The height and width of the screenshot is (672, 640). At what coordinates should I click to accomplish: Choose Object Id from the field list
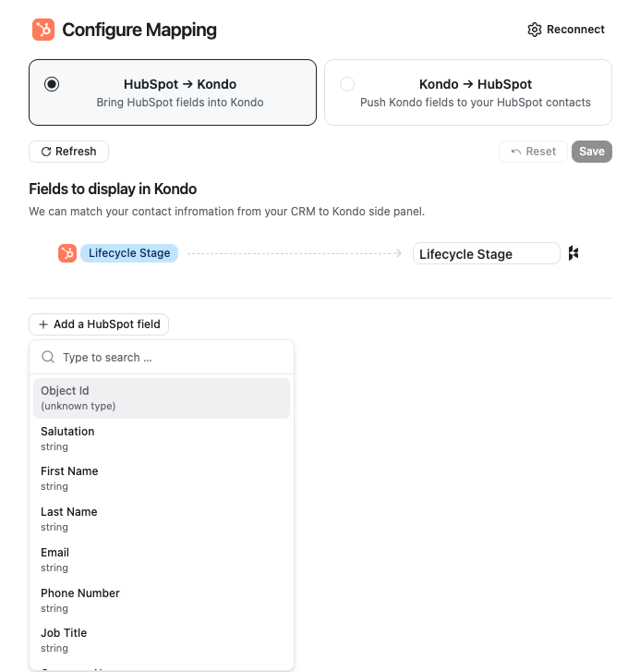162,398
